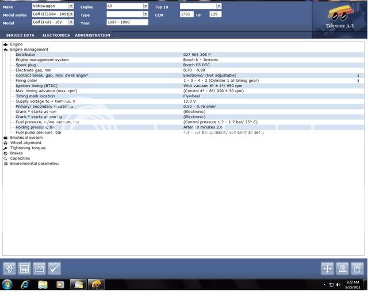Viewport: 368px width, 295px height.
Task: Expand the Engine tree node
Action: [5, 44]
